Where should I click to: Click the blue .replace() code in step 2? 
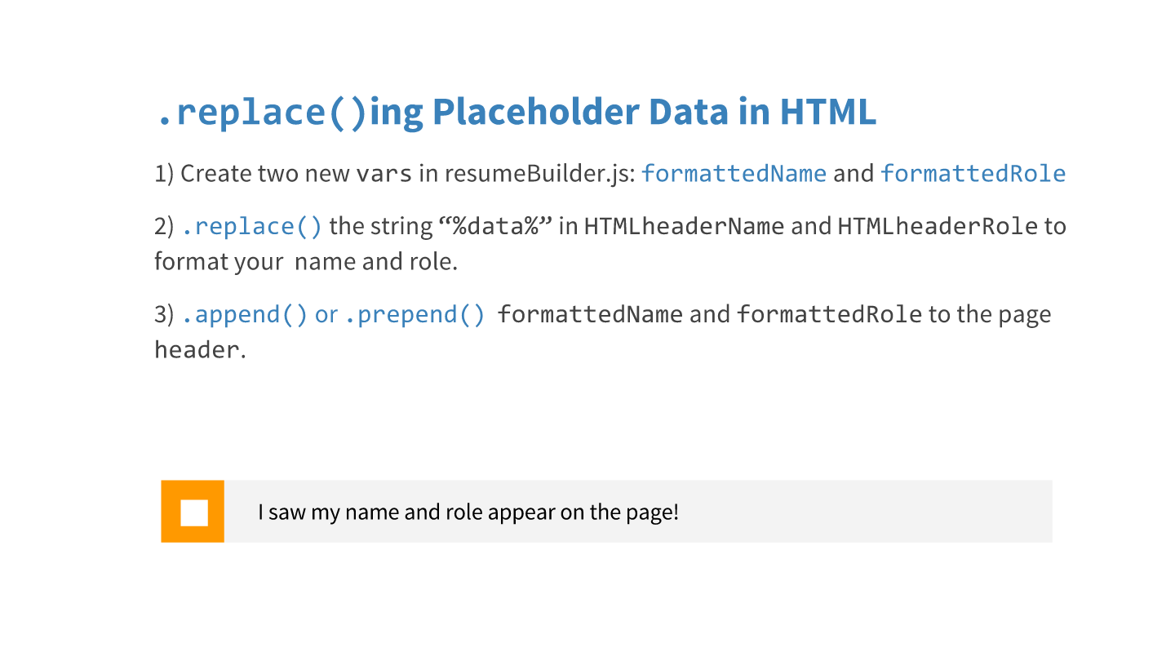click(x=251, y=226)
